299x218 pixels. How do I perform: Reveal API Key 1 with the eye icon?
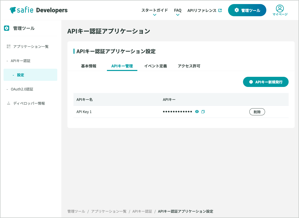click(197, 112)
